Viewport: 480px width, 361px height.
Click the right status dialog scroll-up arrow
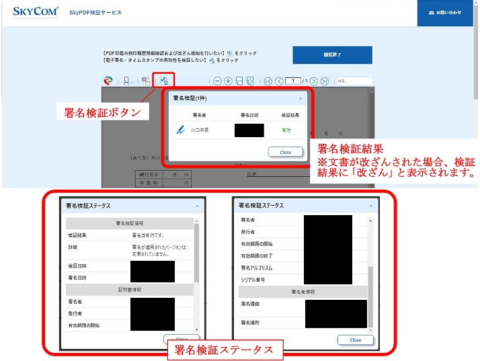pyautogui.click(x=370, y=220)
